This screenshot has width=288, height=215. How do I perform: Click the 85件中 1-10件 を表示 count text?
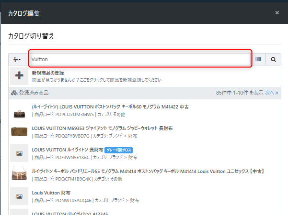[x=240, y=93]
